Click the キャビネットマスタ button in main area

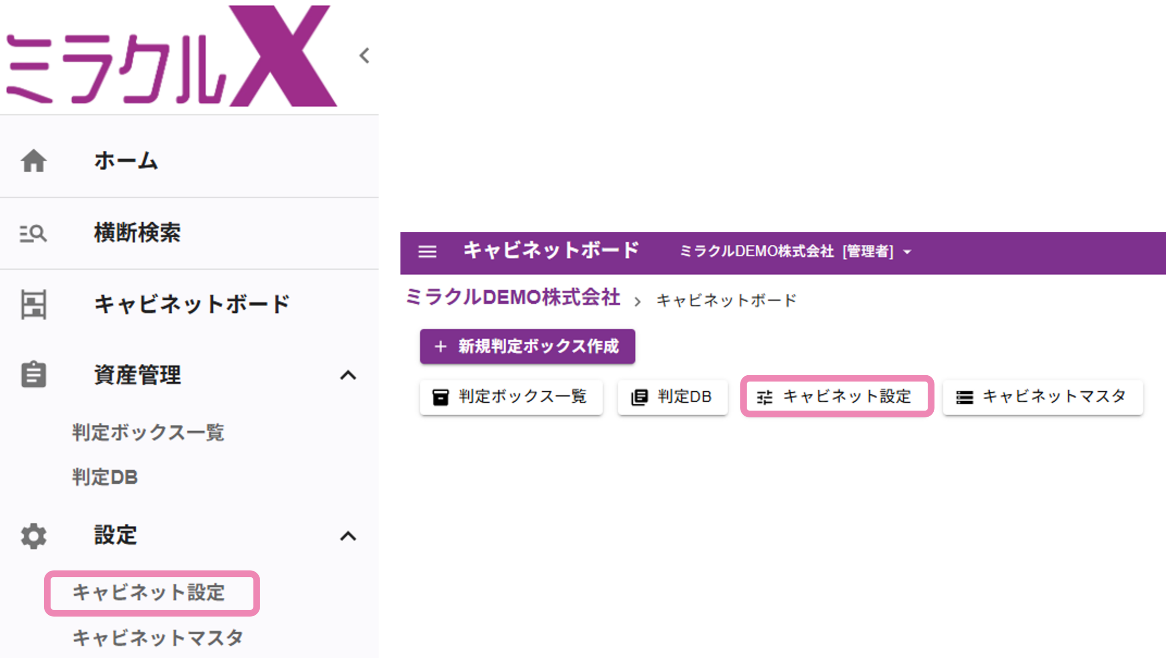pos(1043,397)
